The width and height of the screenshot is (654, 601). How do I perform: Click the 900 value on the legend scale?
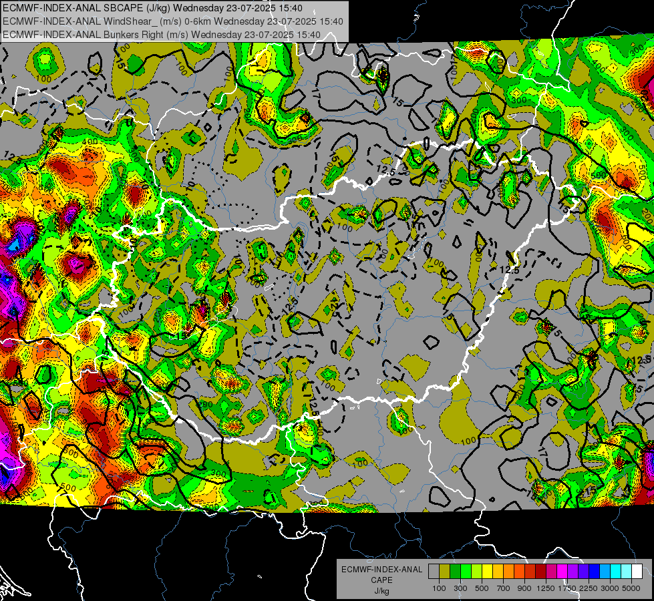pos(524,588)
